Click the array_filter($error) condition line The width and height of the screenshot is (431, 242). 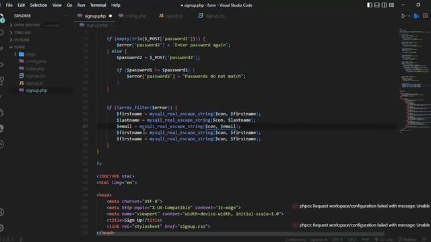click(142, 108)
